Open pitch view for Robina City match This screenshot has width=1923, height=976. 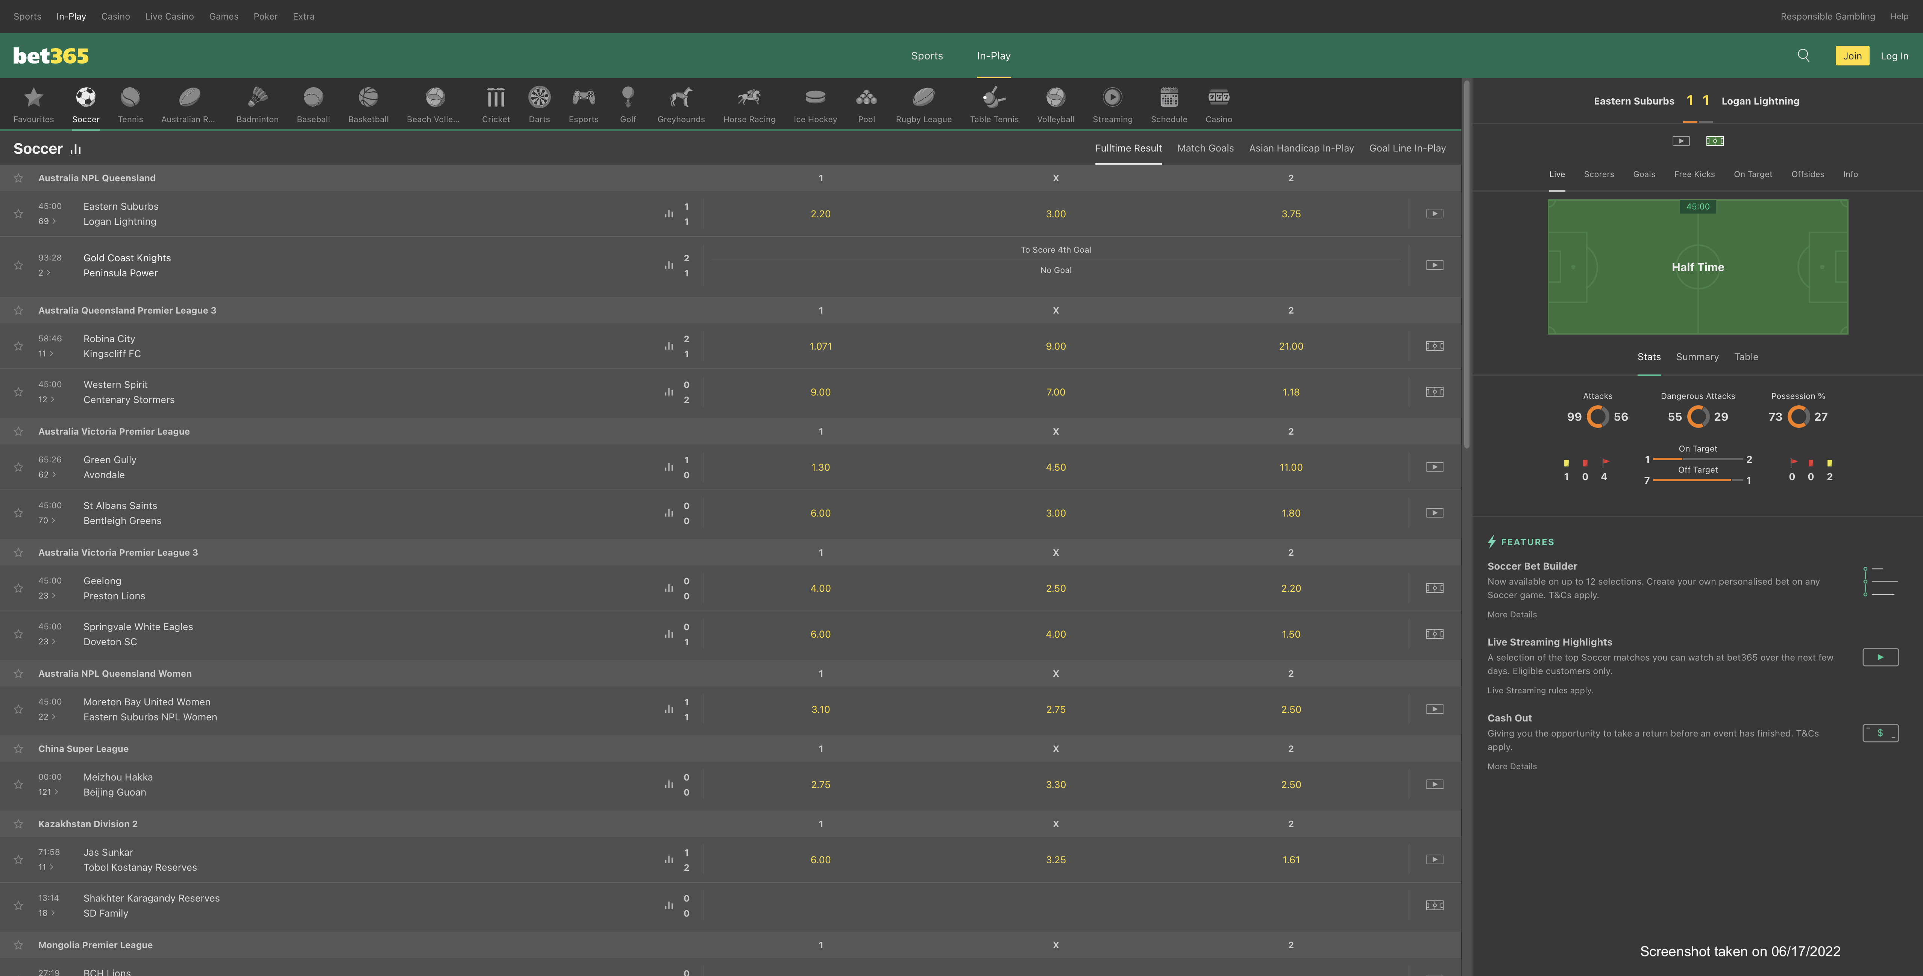pyautogui.click(x=1434, y=346)
